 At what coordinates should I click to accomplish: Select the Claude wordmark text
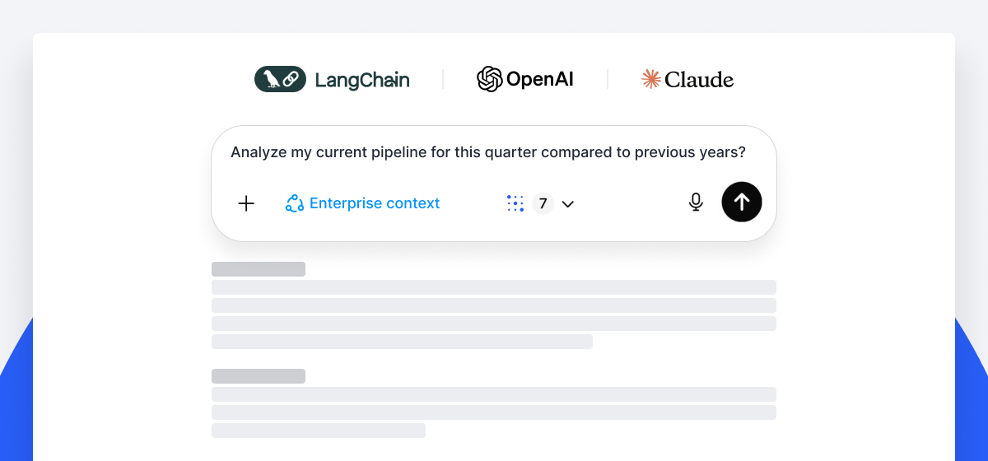pos(699,80)
